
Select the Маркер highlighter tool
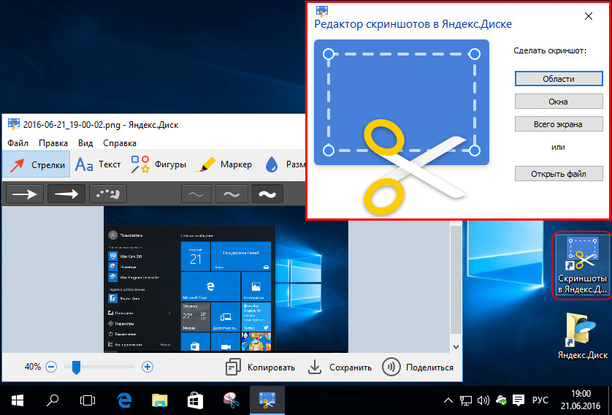click(x=225, y=164)
